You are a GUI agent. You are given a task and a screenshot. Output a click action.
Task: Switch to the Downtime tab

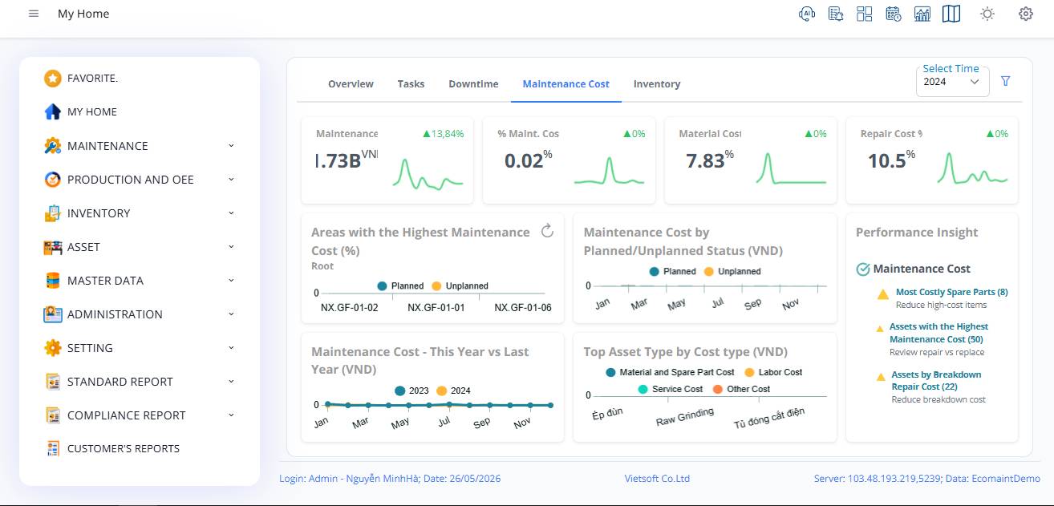tap(473, 84)
